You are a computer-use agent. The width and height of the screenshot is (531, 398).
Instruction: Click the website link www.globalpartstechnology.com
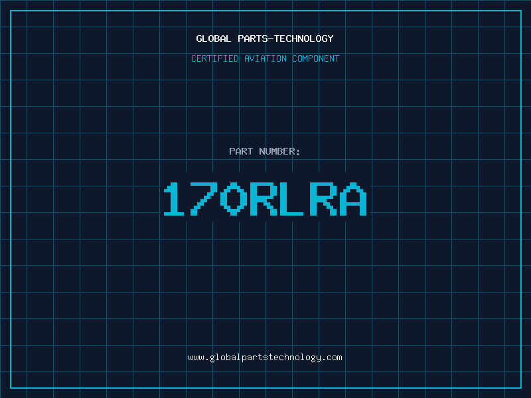(x=265, y=358)
